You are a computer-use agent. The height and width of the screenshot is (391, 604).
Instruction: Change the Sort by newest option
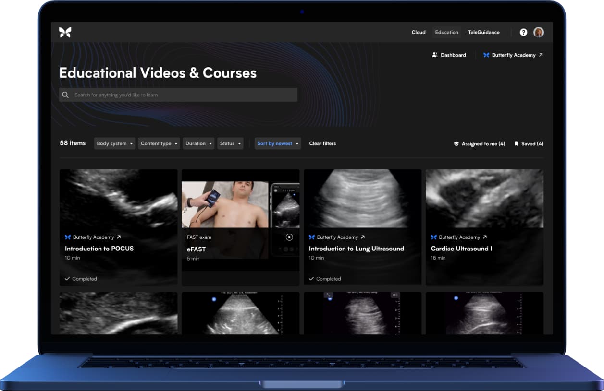277,143
